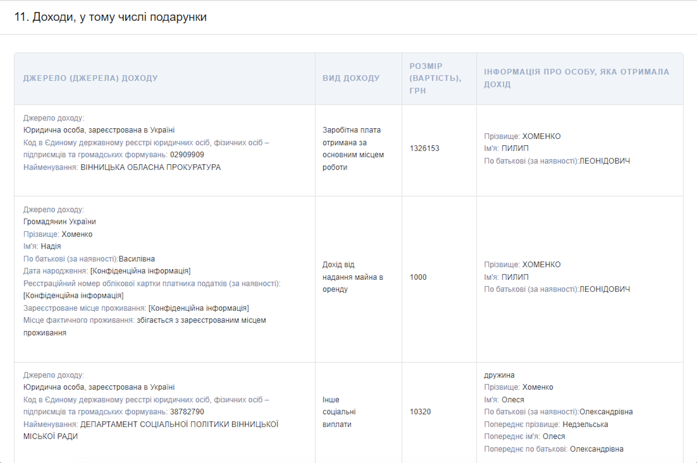Image resolution: width=697 pixels, height=463 pixels.
Task: Select the section heading '11. Доходи, у тому числі подарунки'
Action: click(110, 17)
